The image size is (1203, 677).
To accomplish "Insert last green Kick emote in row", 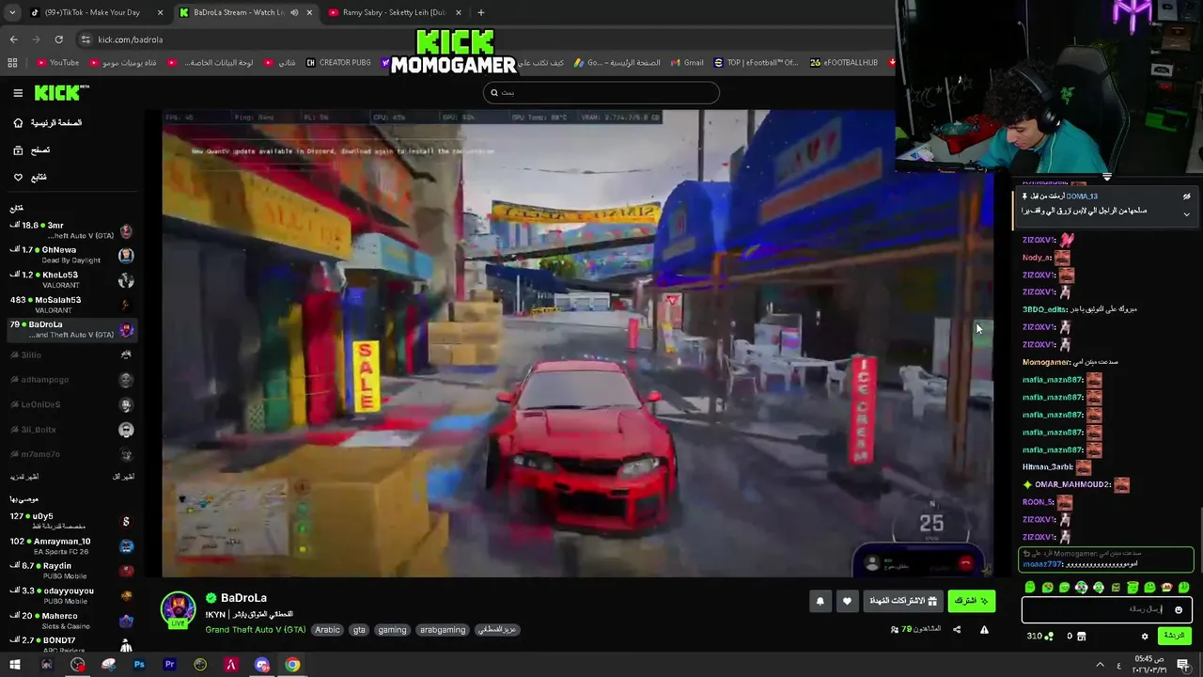I will [1183, 588].
